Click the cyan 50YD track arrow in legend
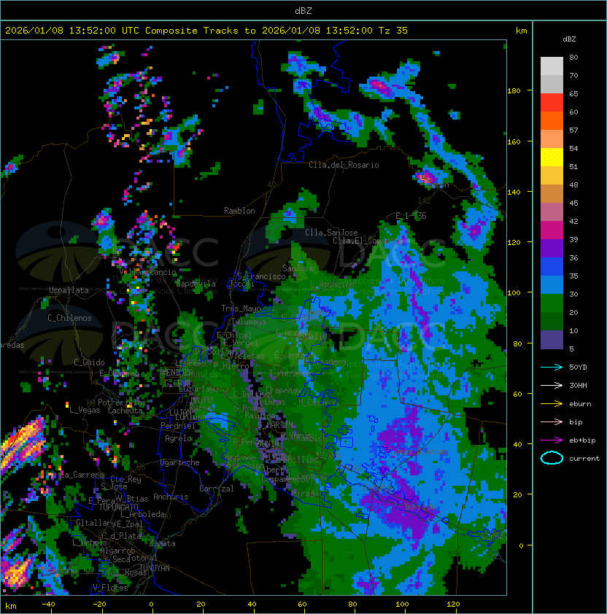 click(552, 368)
